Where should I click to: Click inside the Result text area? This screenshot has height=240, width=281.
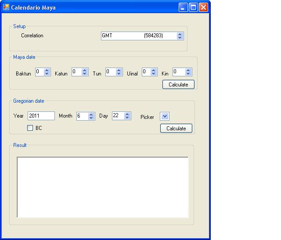103,187
